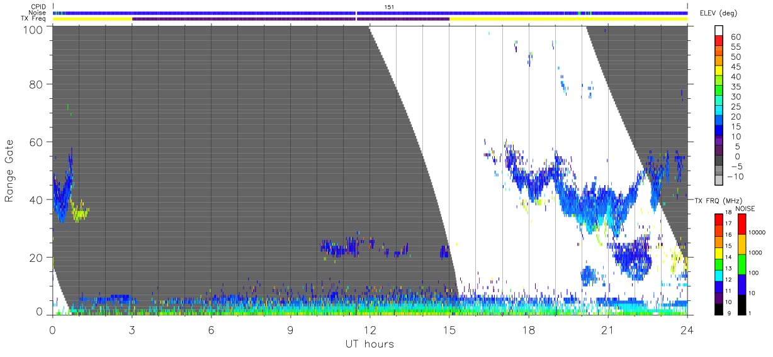Click the blue 10–100 band in NOISE colorbar

(742, 283)
